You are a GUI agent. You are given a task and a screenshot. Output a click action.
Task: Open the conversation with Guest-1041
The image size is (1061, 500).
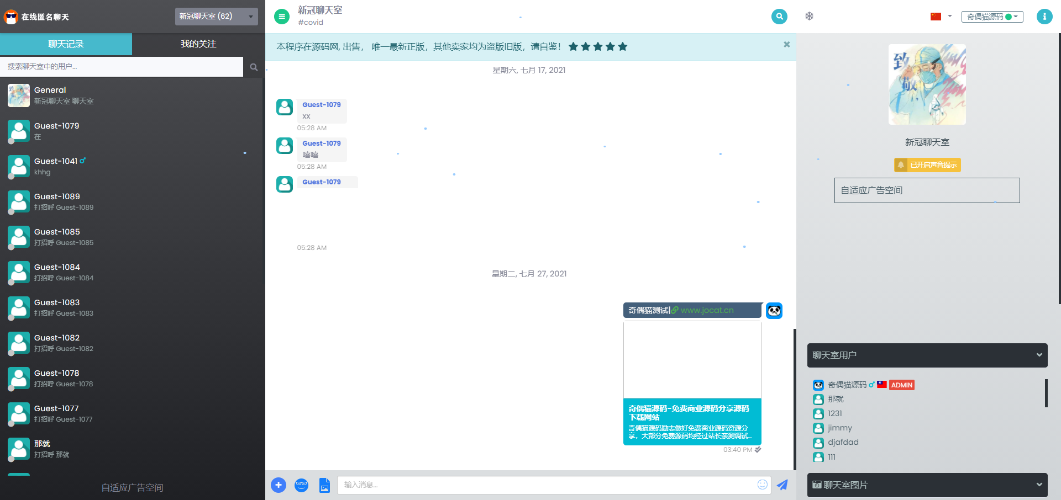coord(132,167)
